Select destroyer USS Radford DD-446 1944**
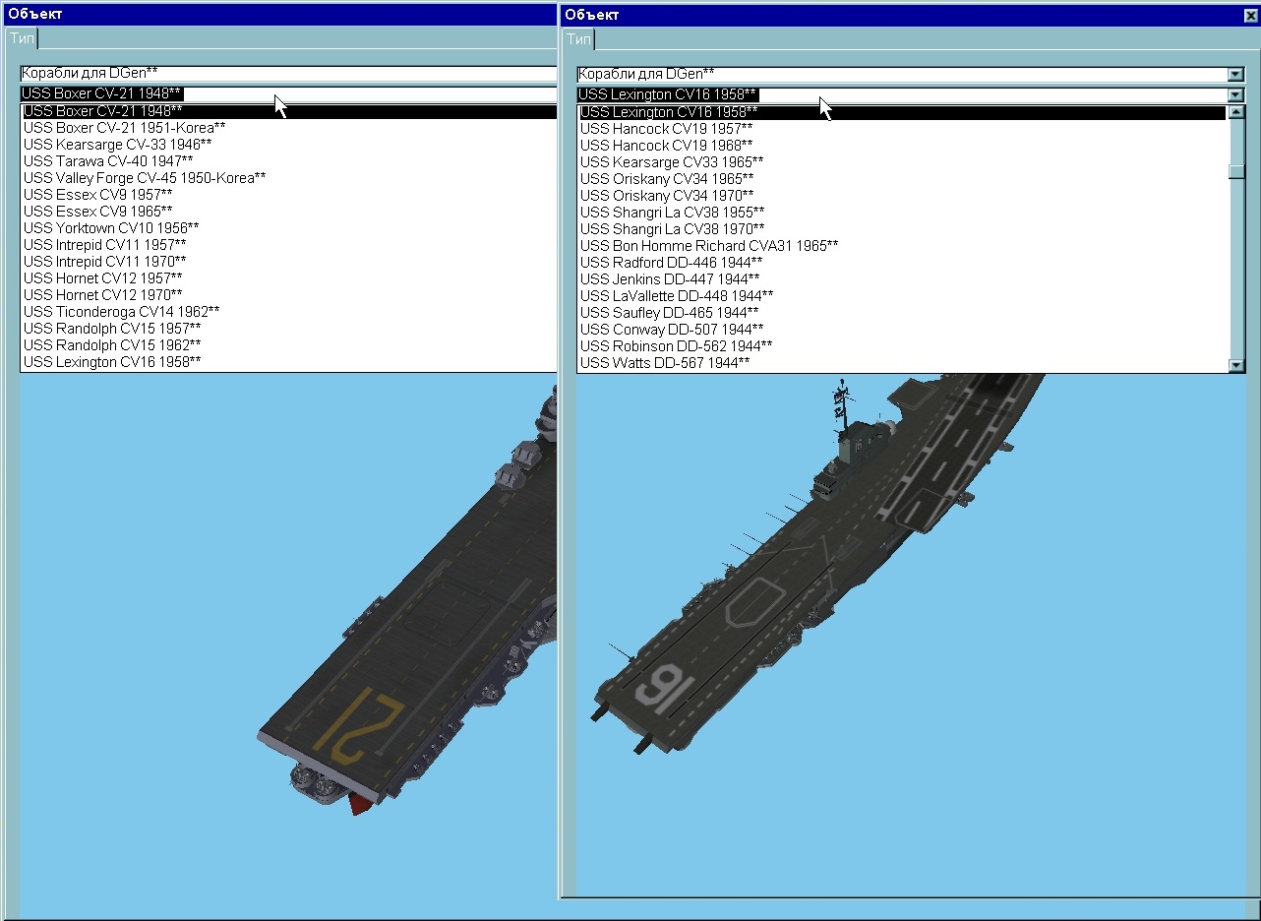This screenshot has width=1261, height=921. (x=902, y=263)
